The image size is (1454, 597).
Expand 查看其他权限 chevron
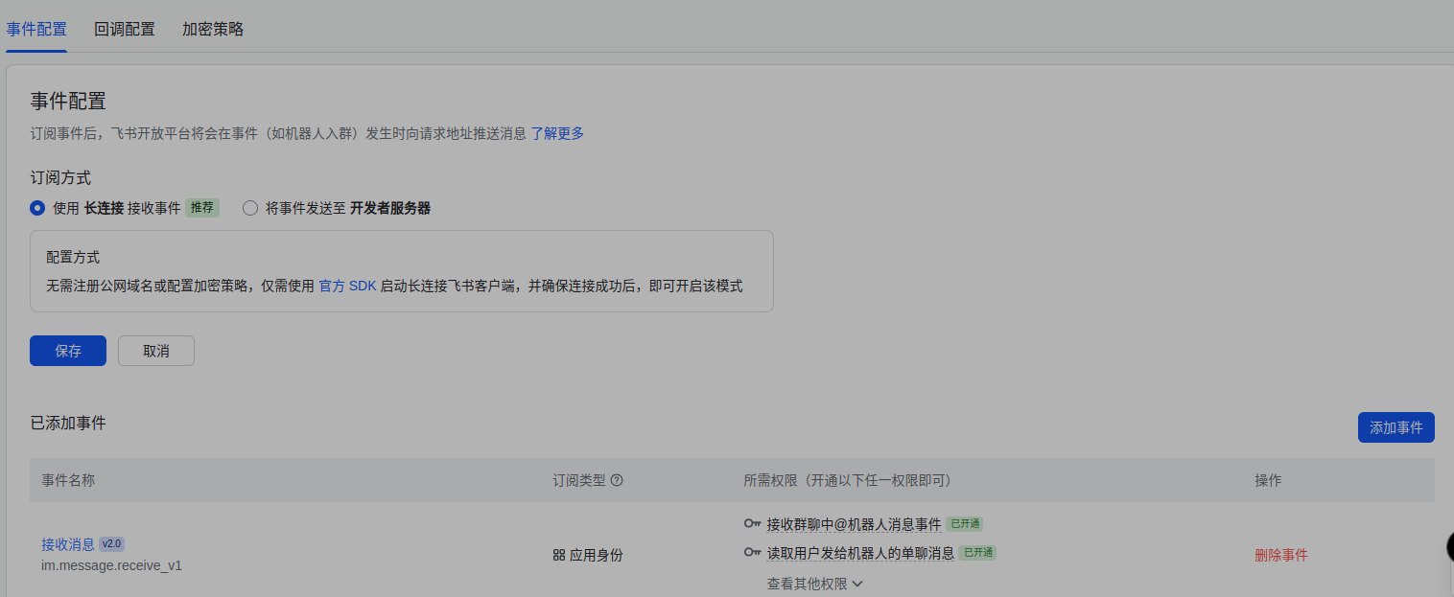point(857,584)
